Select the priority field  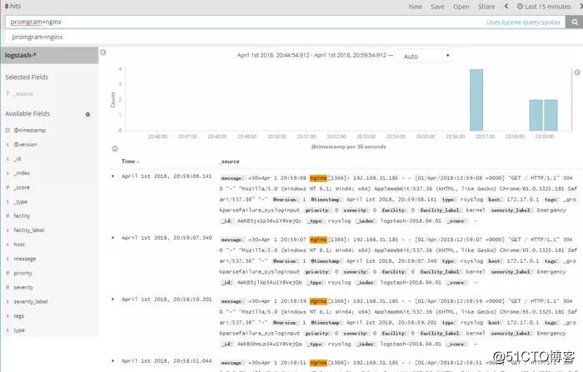pos(23,273)
